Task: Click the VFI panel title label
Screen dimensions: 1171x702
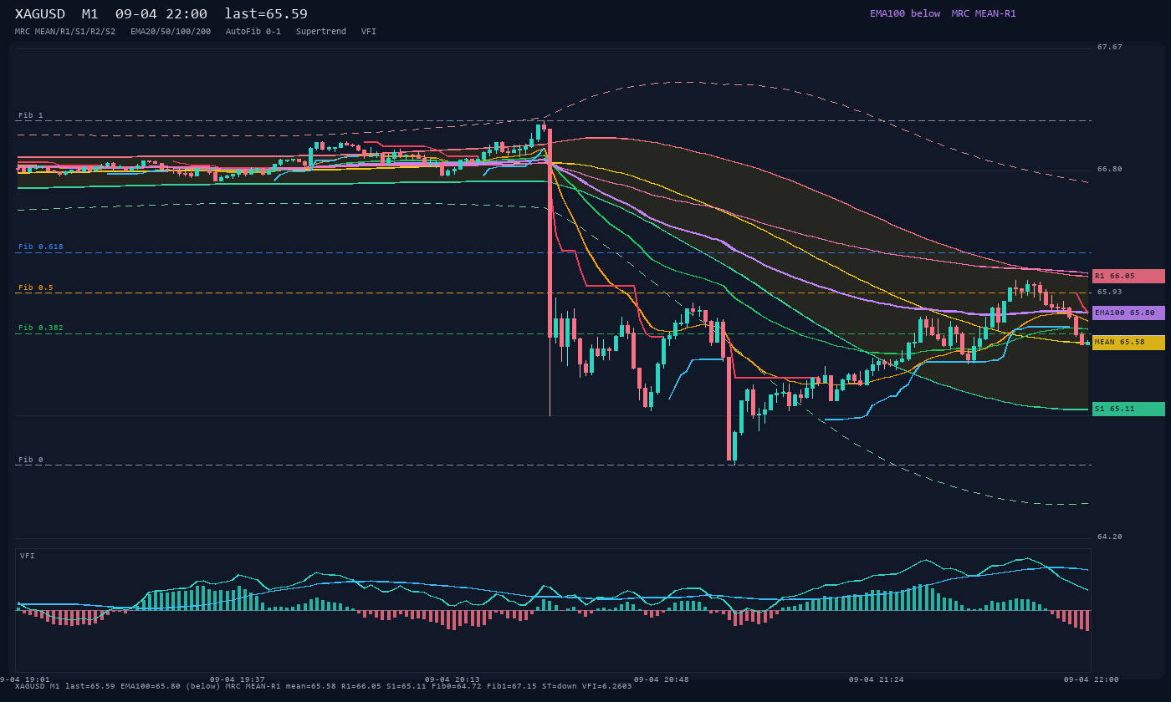Action: click(28, 556)
